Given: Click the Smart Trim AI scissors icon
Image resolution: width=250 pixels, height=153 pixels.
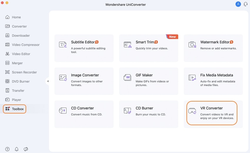Looking at the screenshot, I should pos(128,44).
